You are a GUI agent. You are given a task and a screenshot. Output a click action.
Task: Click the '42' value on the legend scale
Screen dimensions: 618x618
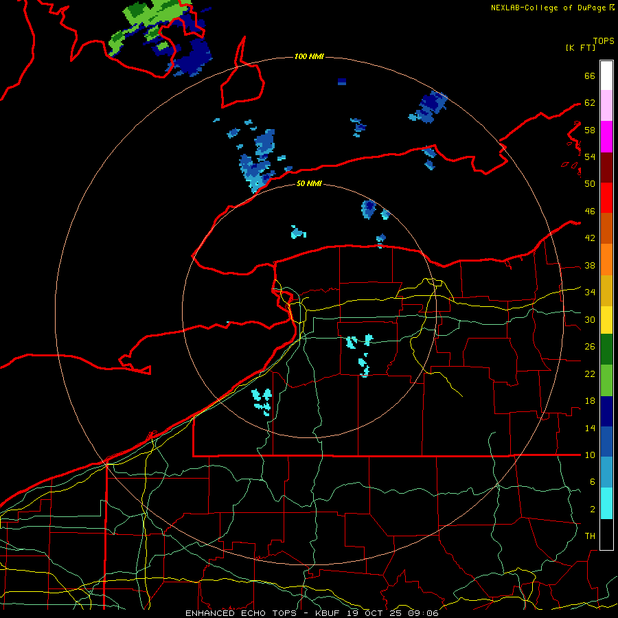[590, 238]
